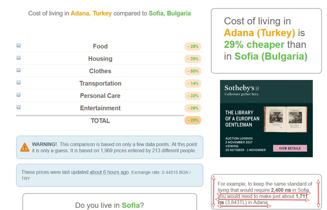Expand the Clothes category plus icon

19,70
